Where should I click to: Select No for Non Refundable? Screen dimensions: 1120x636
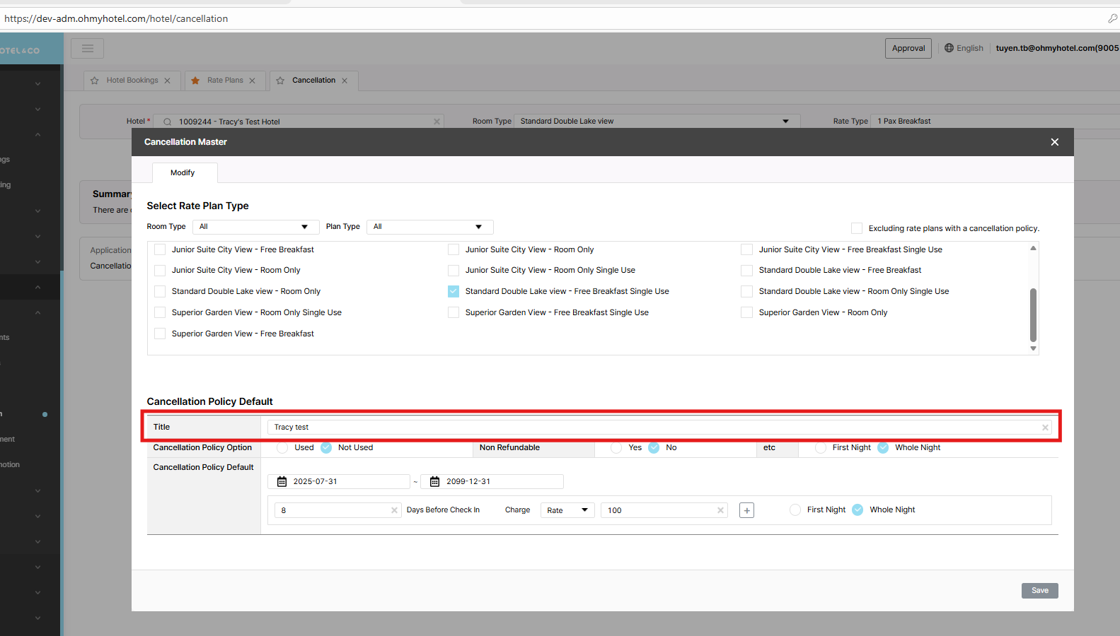[x=654, y=448]
